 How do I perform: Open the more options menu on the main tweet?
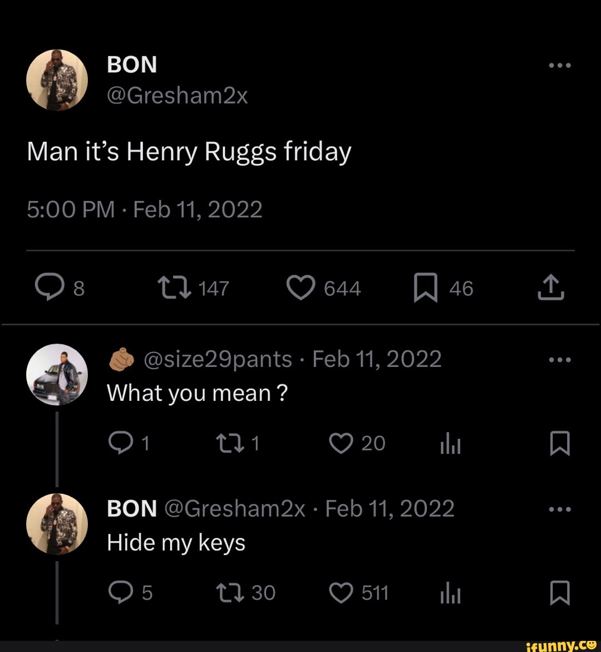tap(559, 64)
